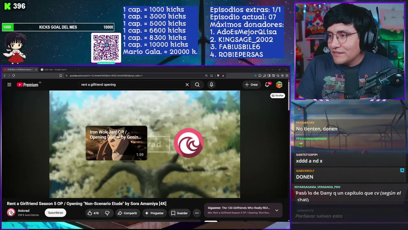
Task: Open more actions three-dot menu
Action: (197, 213)
